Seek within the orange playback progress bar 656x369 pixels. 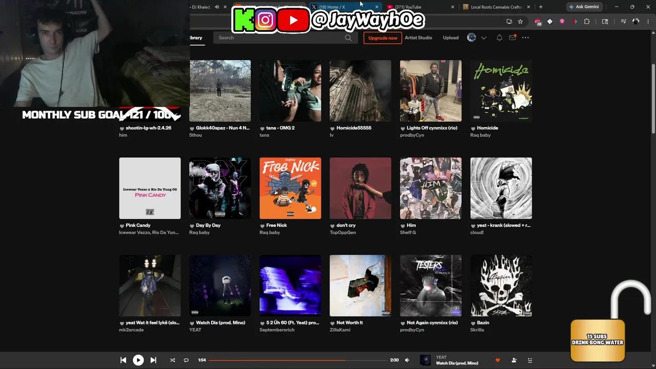pos(298,360)
